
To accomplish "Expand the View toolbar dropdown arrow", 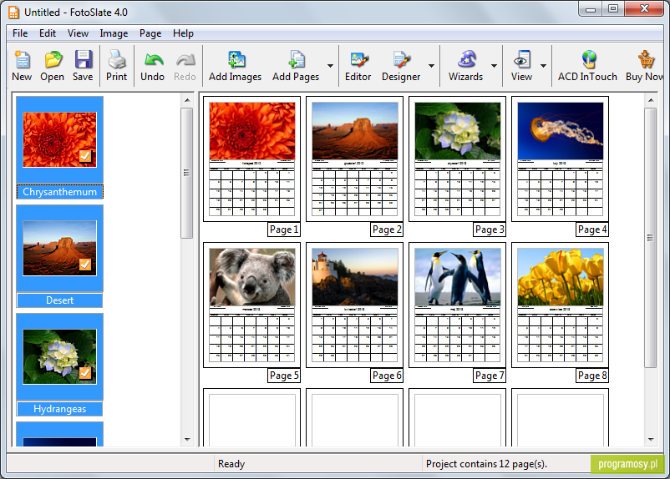I will (x=543, y=66).
